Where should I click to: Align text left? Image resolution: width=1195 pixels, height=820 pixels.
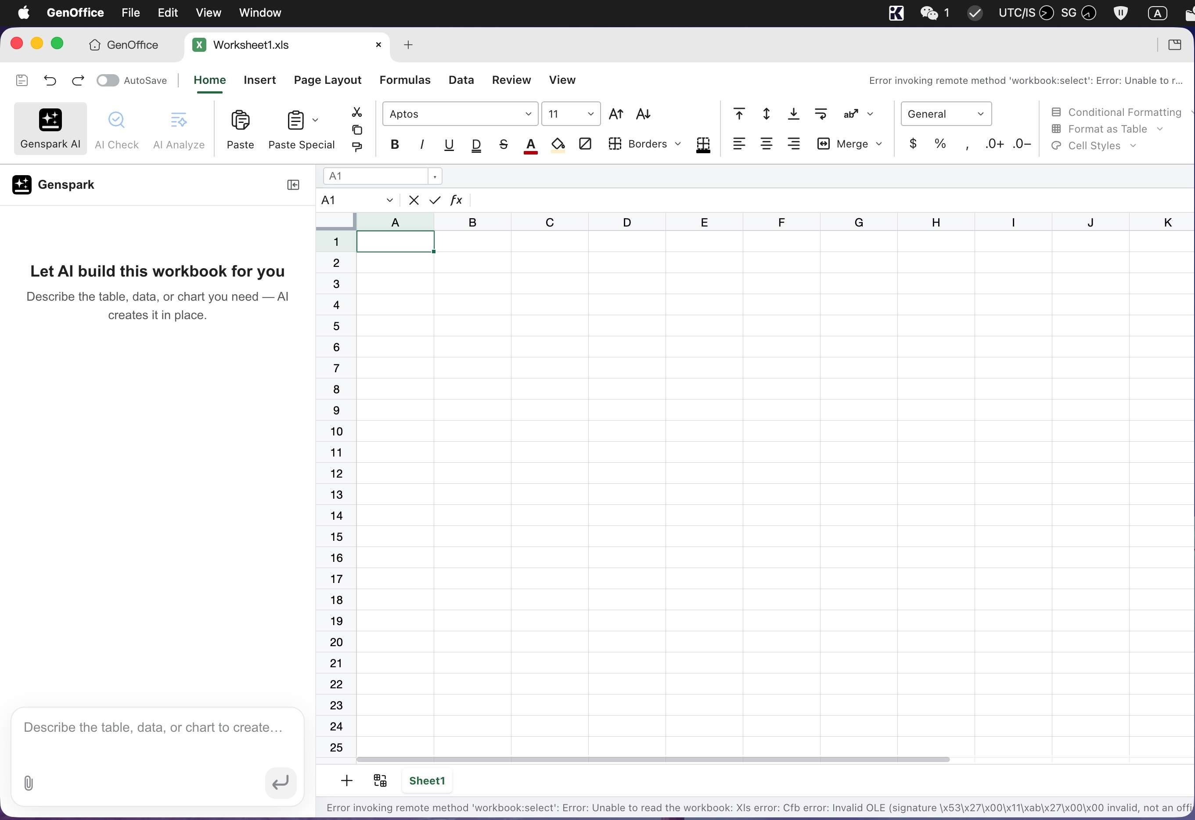coord(739,144)
